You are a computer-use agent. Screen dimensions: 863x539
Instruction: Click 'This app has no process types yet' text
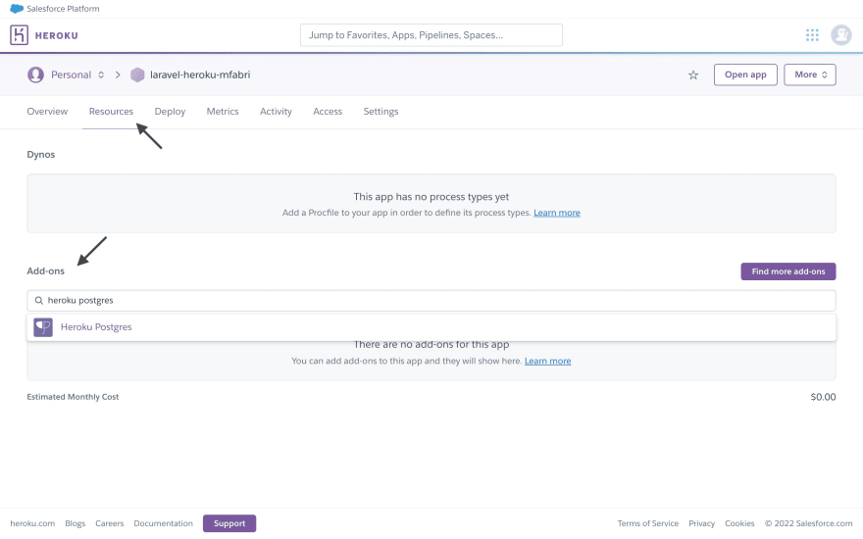click(x=431, y=197)
